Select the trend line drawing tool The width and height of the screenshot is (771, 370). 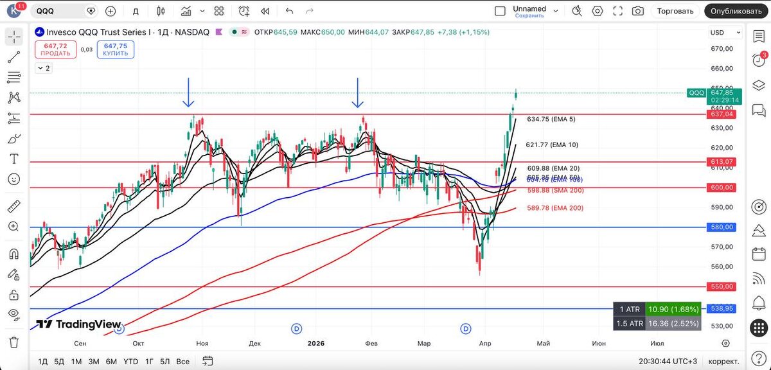(x=13, y=58)
